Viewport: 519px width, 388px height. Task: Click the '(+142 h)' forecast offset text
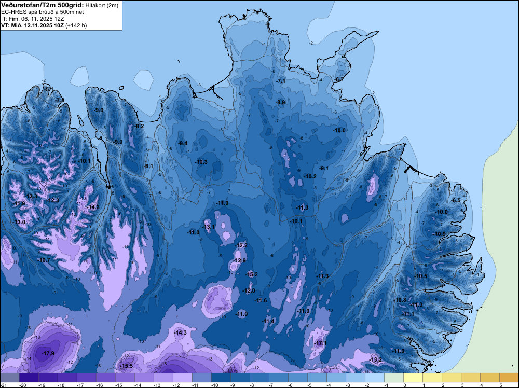76,25
